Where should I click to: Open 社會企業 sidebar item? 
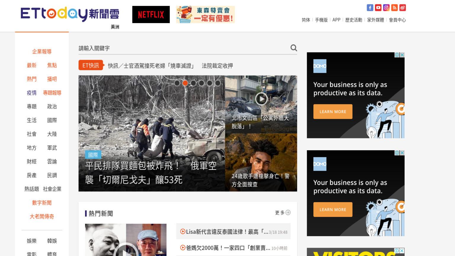pos(52,189)
